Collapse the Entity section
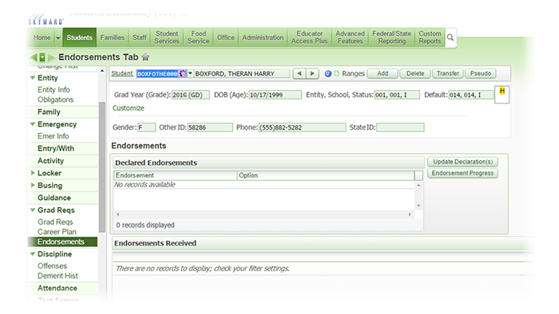 pos(33,78)
